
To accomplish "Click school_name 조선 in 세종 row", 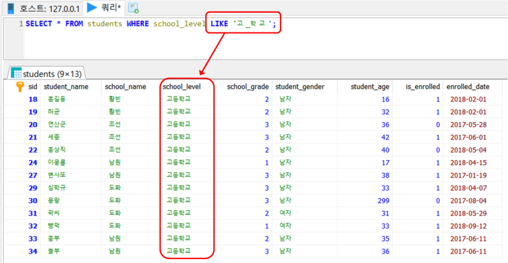I will [115, 137].
